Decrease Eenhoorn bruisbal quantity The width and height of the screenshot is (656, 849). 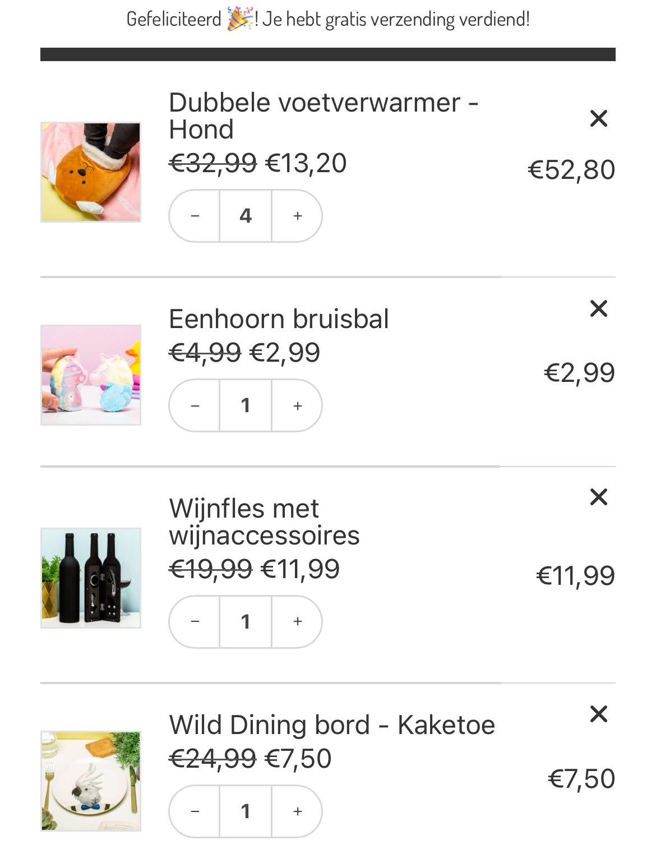click(x=195, y=405)
